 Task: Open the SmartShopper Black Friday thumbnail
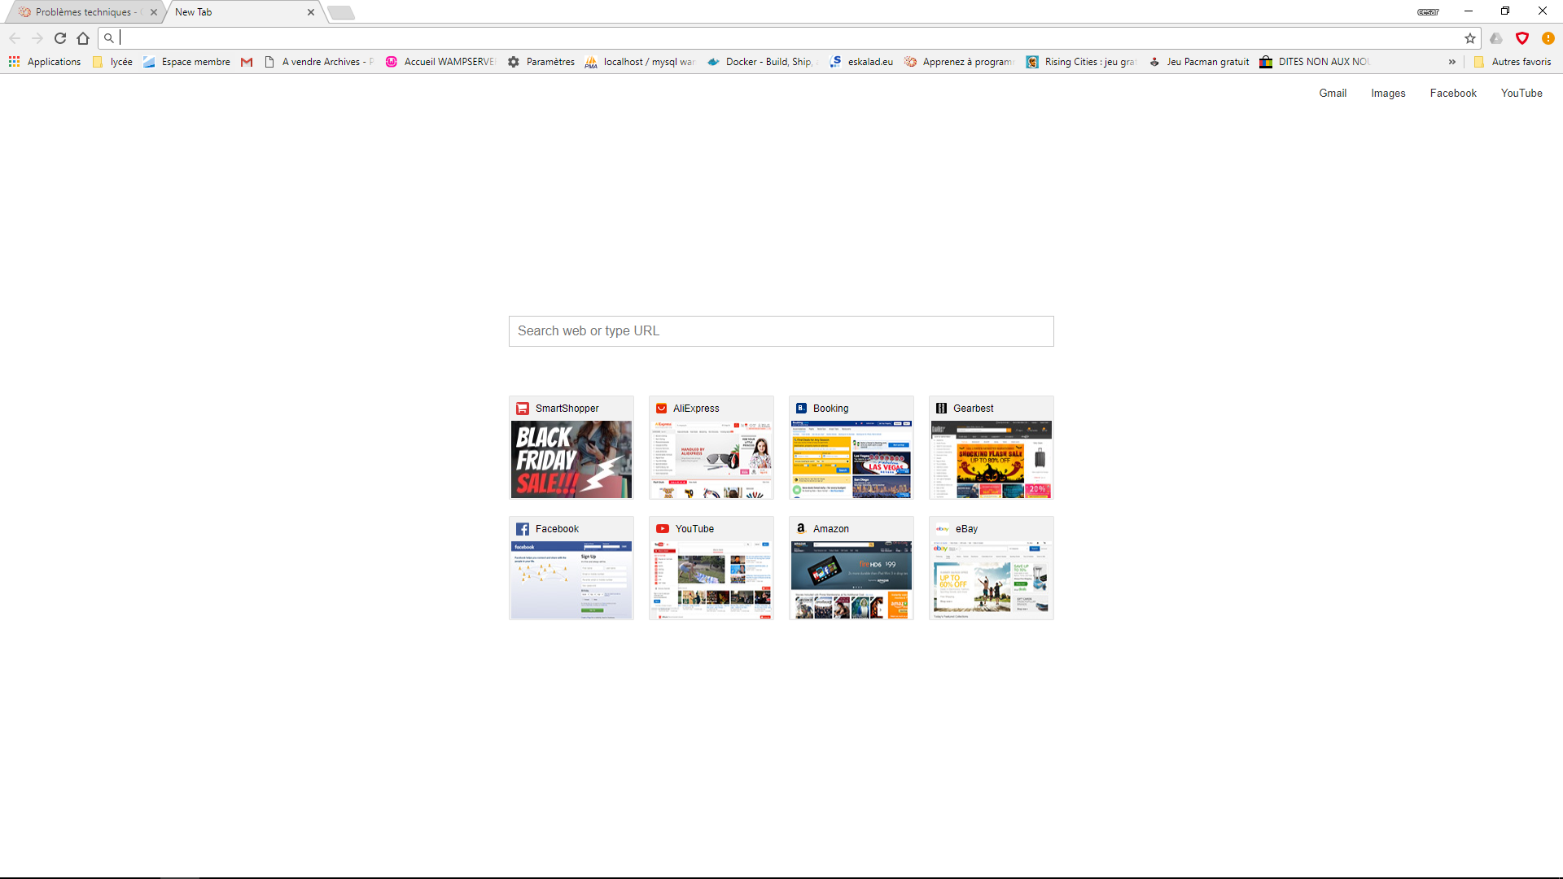(571, 458)
